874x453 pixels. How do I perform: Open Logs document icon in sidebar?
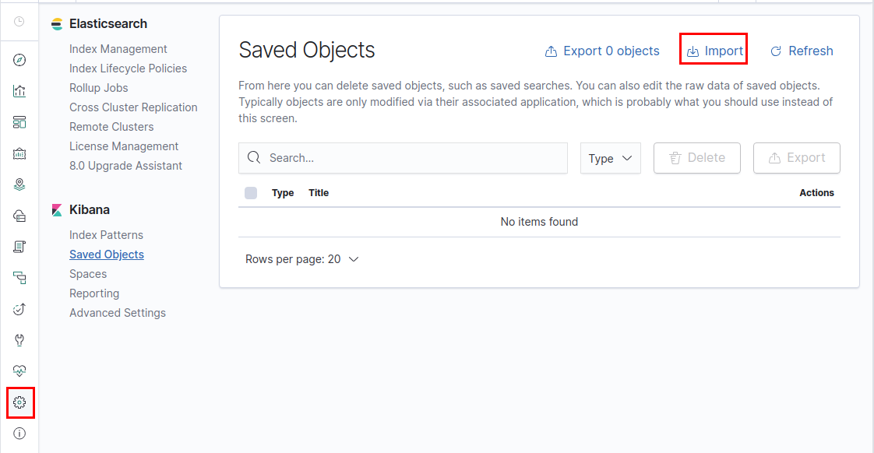pyautogui.click(x=19, y=246)
